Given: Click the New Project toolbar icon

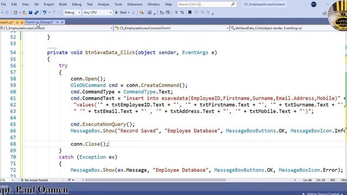Looking at the screenshot, I should coord(15,12).
